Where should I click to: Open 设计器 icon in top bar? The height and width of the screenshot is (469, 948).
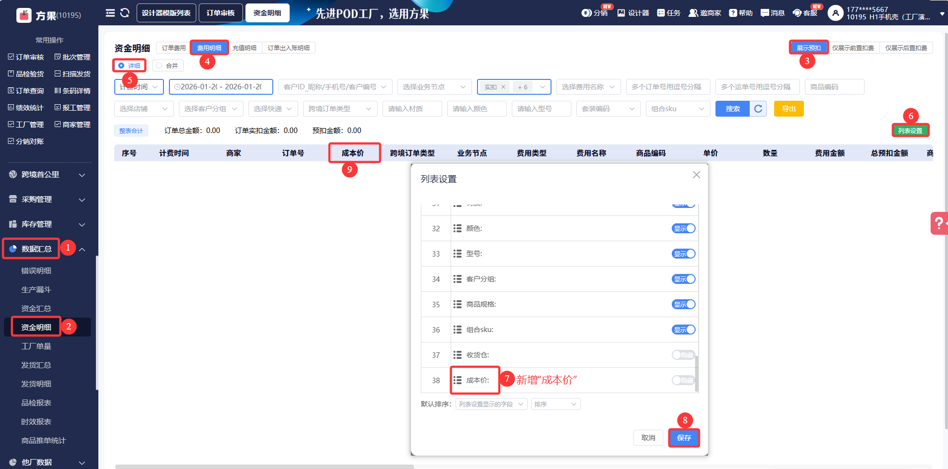click(x=621, y=13)
